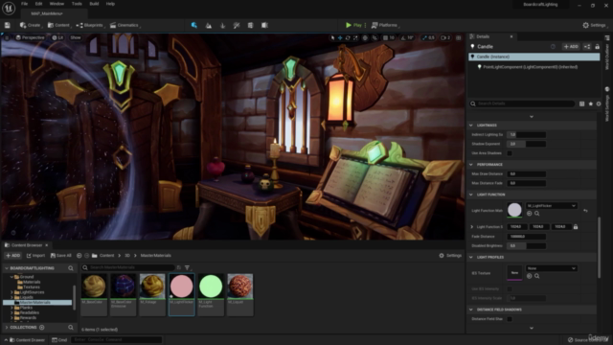This screenshot has width=613, height=345.
Task: Open Details view options gear icon
Action: [x=599, y=103]
